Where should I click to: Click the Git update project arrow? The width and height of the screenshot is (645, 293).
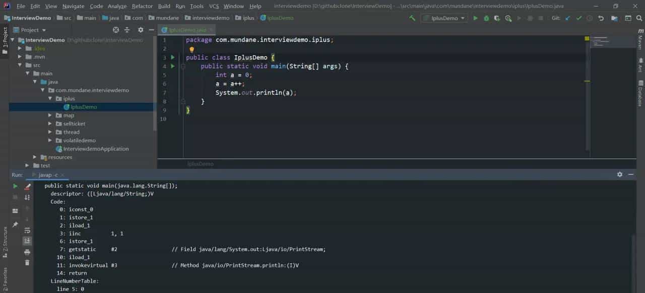point(568,18)
